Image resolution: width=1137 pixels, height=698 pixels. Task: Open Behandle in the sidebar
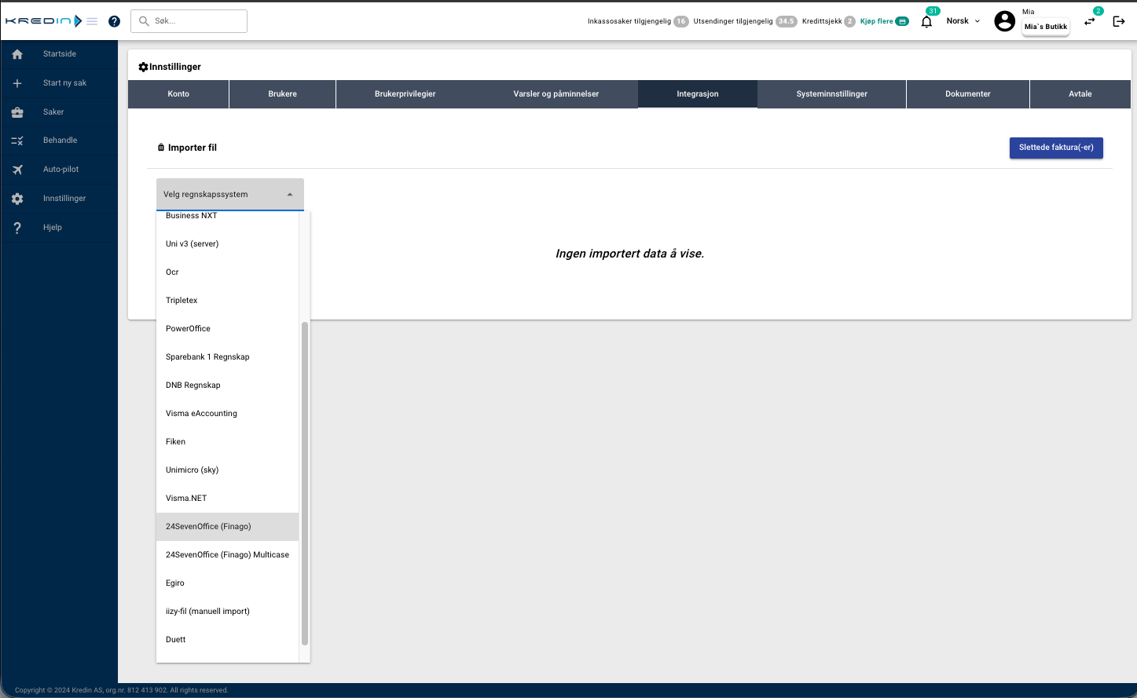click(60, 141)
